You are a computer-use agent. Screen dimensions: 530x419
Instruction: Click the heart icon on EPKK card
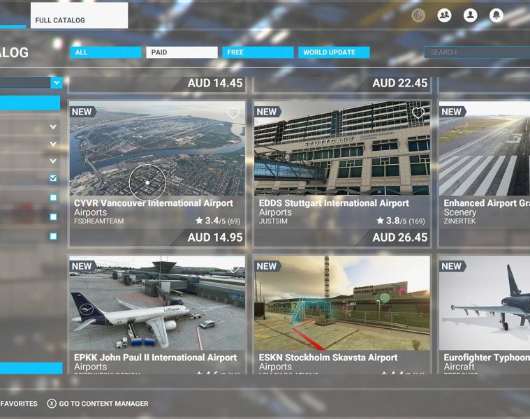click(x=233, y=269)
